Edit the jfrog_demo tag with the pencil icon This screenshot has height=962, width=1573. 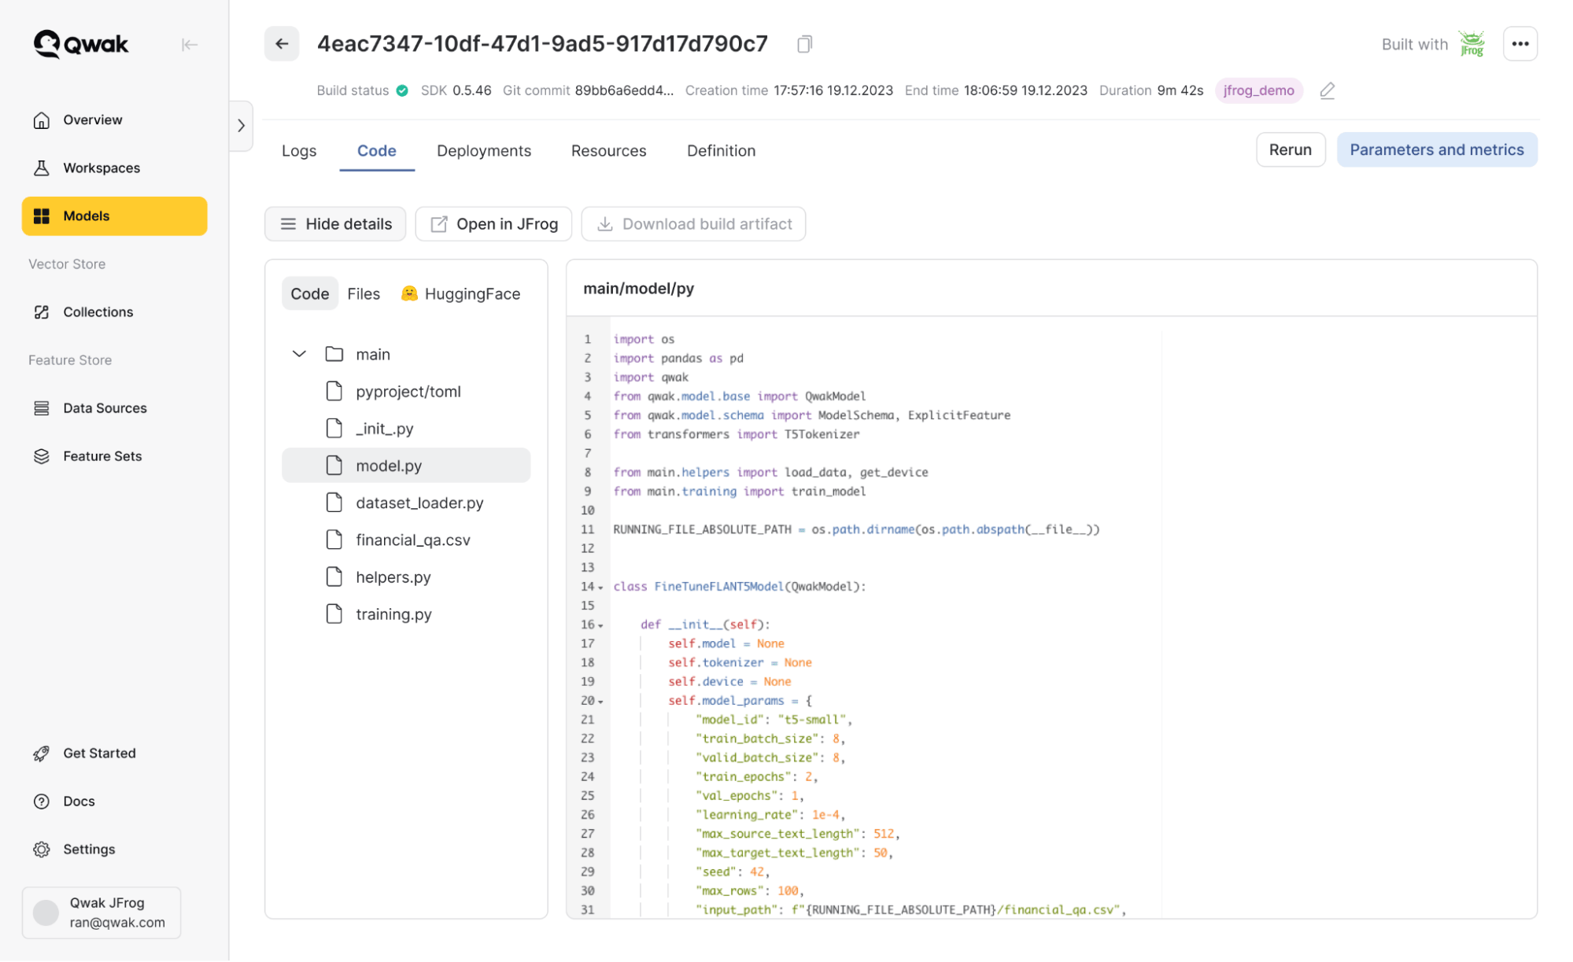coord(1327,90)
